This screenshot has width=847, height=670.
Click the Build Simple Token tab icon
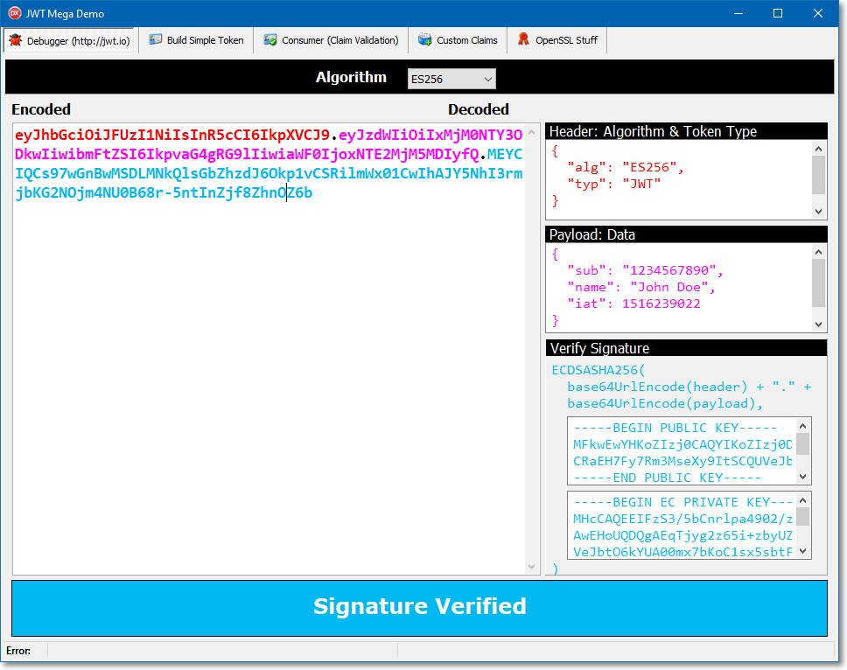156,40
